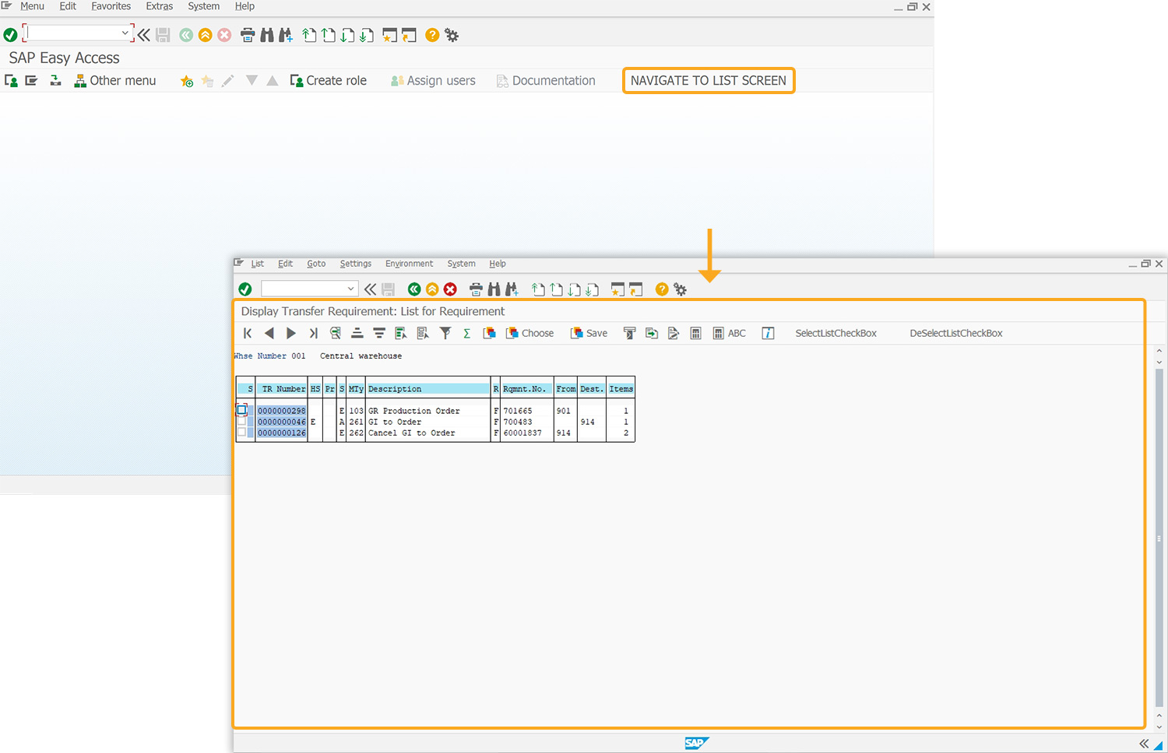Viewport: 1168px width, 753px height.
Task: Collapse command field chevrons in list window
Action: click(x=371, y=289)
